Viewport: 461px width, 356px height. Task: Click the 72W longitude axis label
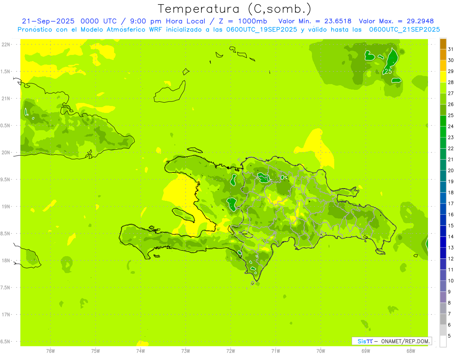coord(230,351)
